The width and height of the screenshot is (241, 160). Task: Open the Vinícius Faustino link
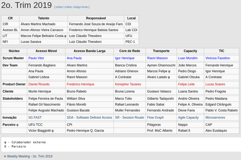[x=218, y=58]
